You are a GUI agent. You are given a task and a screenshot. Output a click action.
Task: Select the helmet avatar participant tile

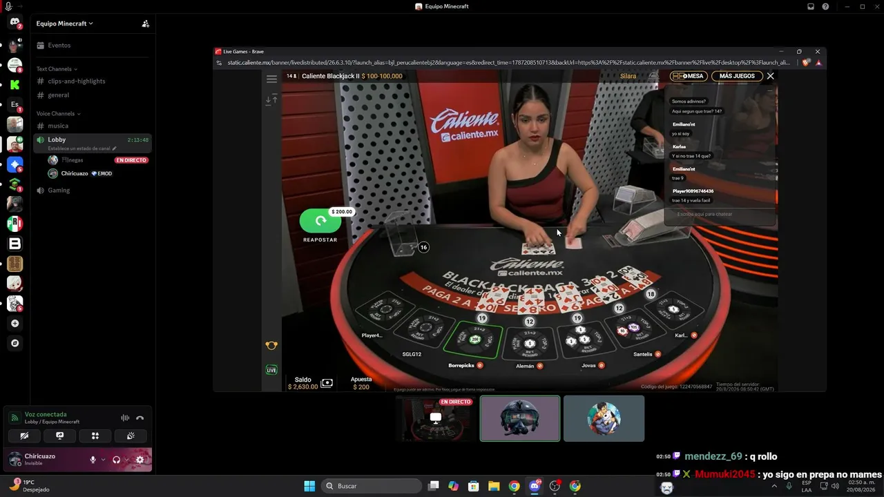(520, 418)
